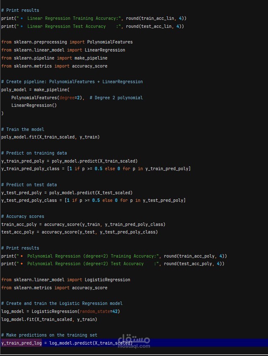
Task: Click the 'import LinearRegression' line
Action: tap(63, 50)
